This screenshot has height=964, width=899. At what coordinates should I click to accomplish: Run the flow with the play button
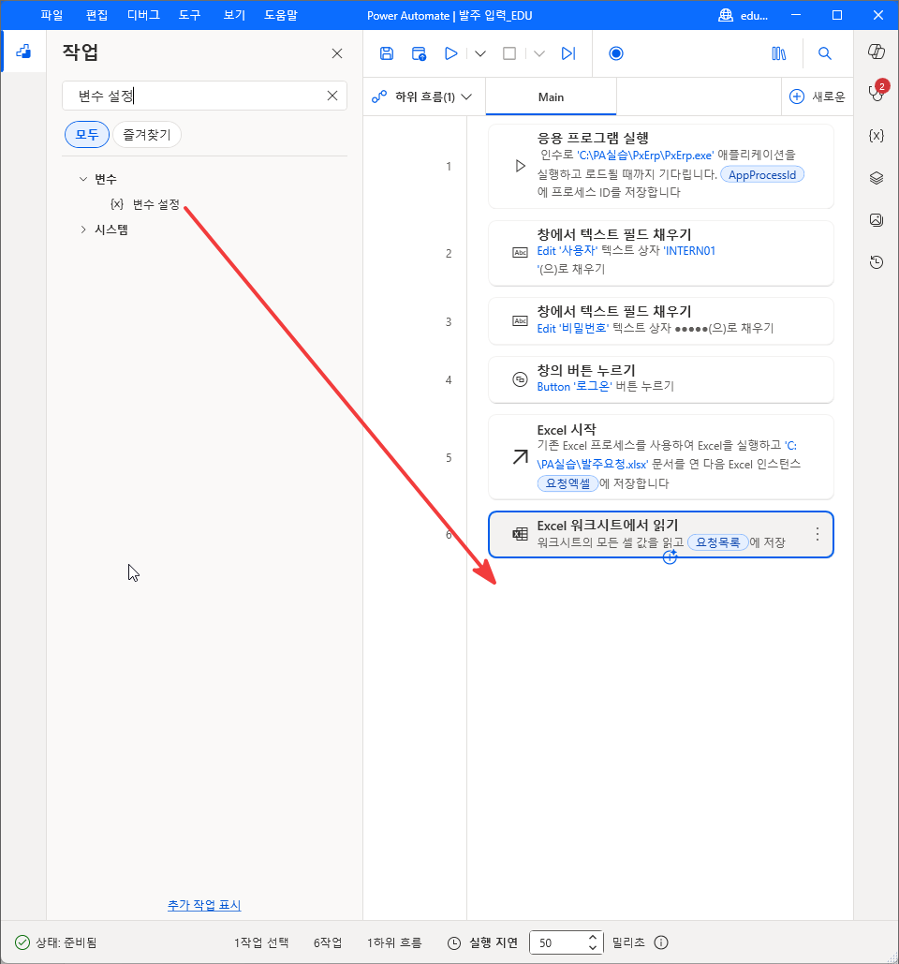(x=450, y=53)
